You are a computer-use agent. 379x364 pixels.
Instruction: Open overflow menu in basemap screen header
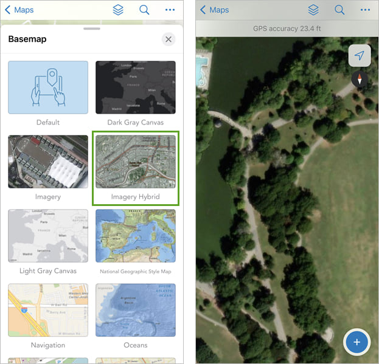(170, 10)
